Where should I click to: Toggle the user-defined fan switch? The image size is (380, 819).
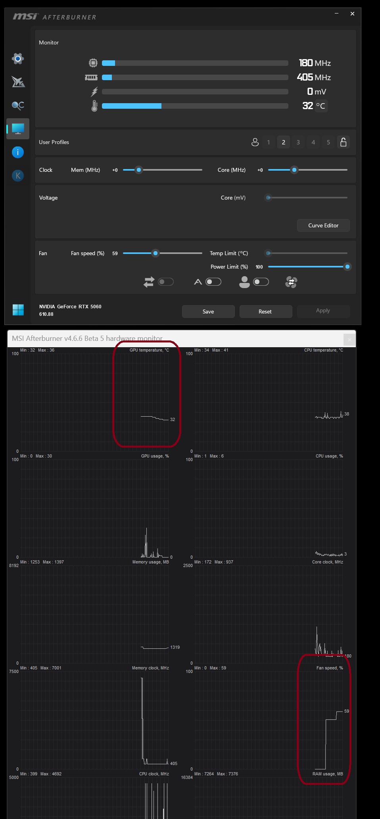(x=261, y=282)
